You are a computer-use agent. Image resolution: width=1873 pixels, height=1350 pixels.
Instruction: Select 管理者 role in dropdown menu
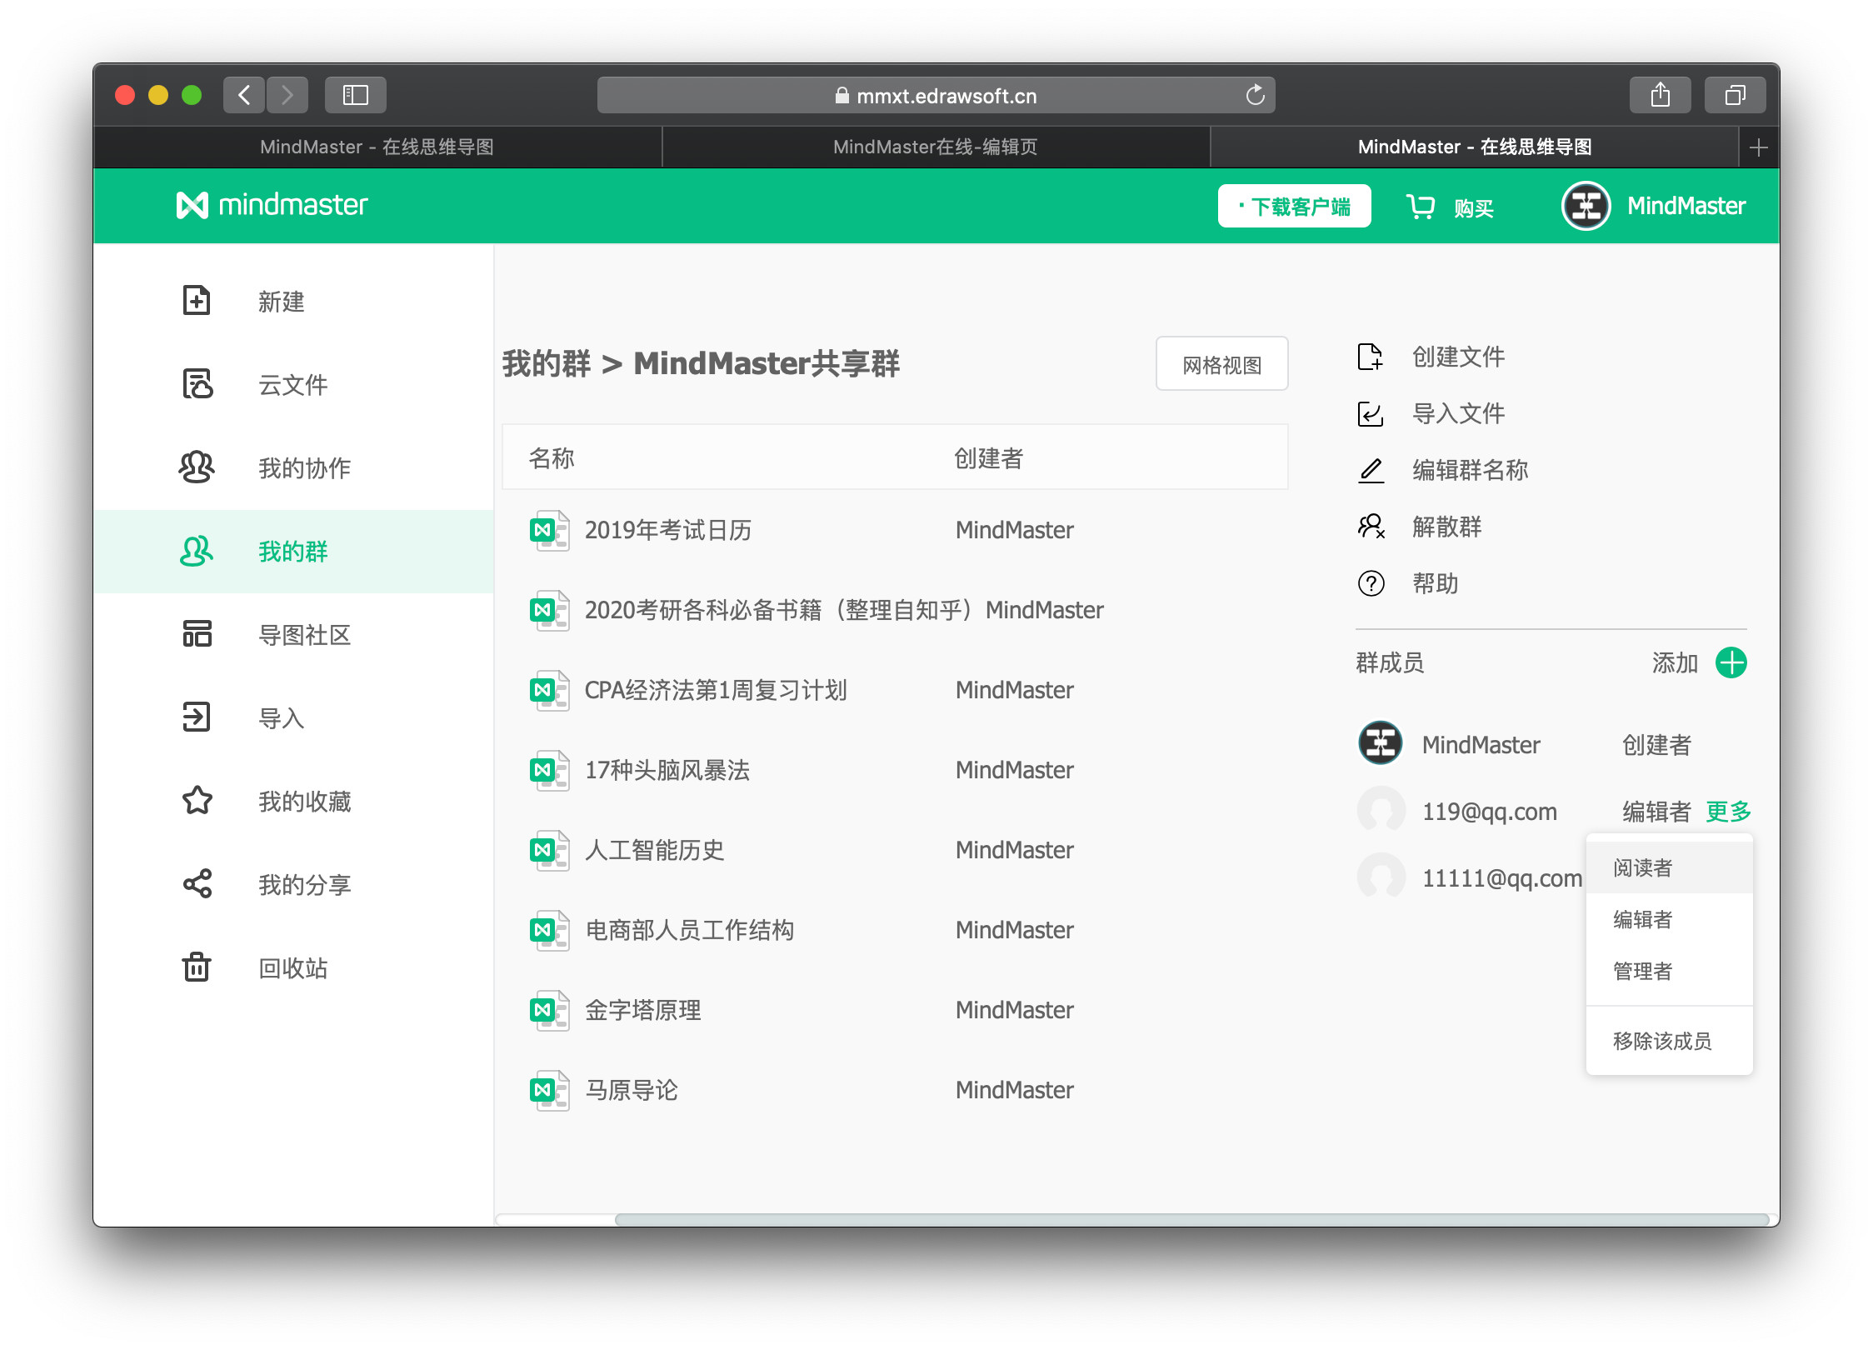coord(1669,971)
